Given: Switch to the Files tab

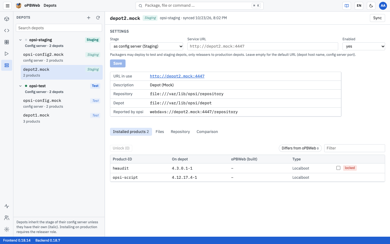Looking at the screenshot, I should pyautogui.click(x=160, y=132).
